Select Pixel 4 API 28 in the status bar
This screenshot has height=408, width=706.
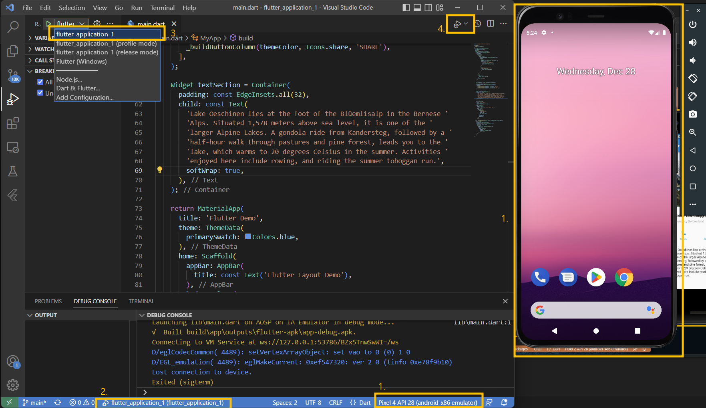point(428,402)
